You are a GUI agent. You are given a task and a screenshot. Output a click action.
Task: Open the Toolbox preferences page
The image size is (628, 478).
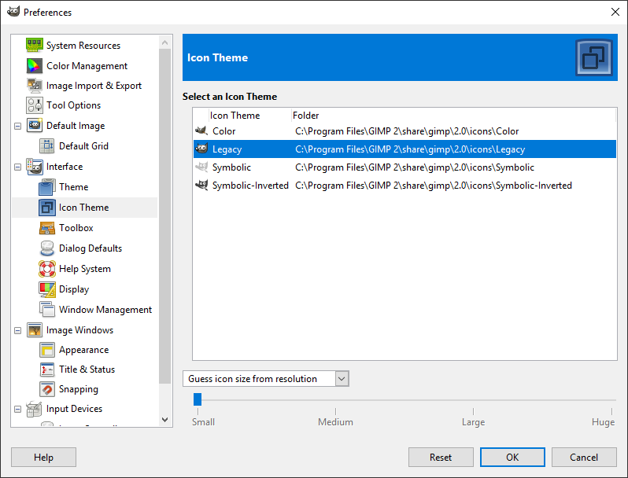76,227
